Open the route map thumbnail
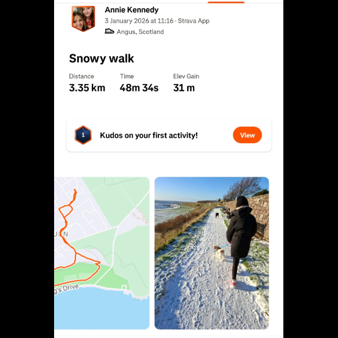 pyautogui.click(x=102, y=253)
